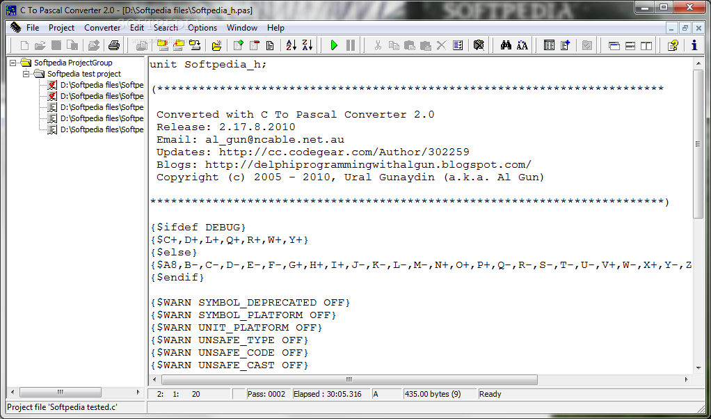The image size is (711, 419).
Task: Click the open project folder icon with red arrow
Action: pyautogui.click(x=179, y=45)
